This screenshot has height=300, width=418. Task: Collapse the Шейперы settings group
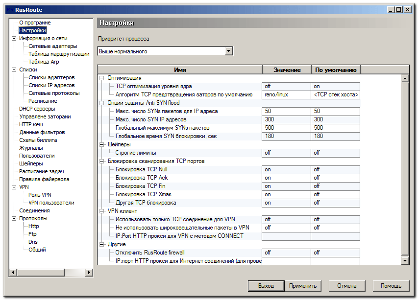[x=101, y=144]
